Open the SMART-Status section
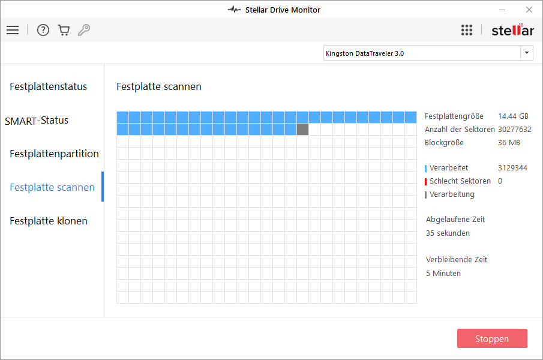 pos(37,120)
